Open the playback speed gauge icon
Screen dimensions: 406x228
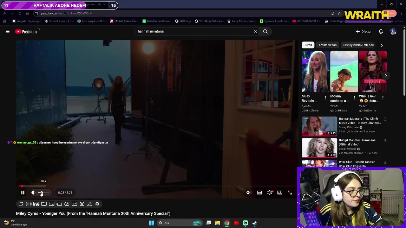point(67,204)
